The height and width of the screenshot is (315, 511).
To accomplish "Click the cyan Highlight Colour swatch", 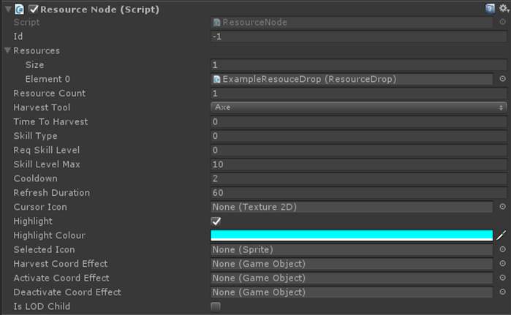I will coord(351,235).
